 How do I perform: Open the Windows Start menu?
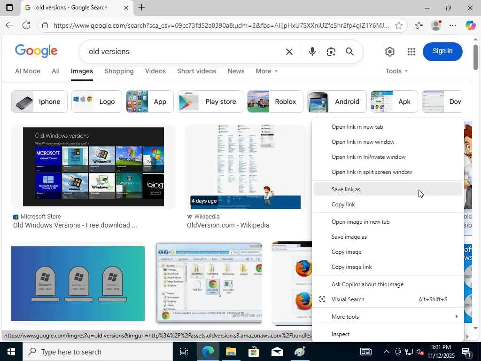pos(11,352)
